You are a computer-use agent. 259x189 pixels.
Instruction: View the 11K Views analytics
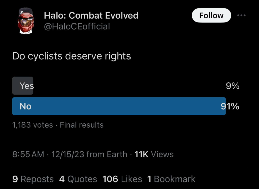pyautogui.click(x=154, y=154)
